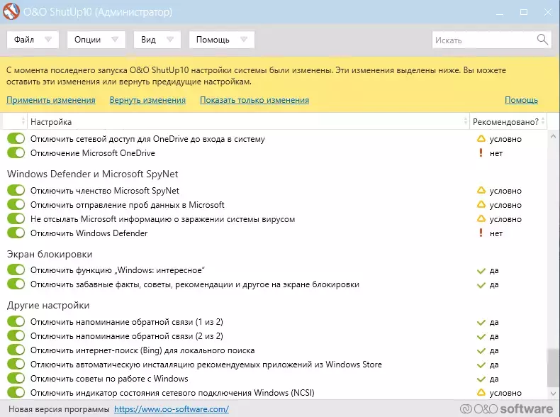Toggle feedback reminder (2 из 2) switch
Screen dimensions: 560x417
click(x=16, y=336)
